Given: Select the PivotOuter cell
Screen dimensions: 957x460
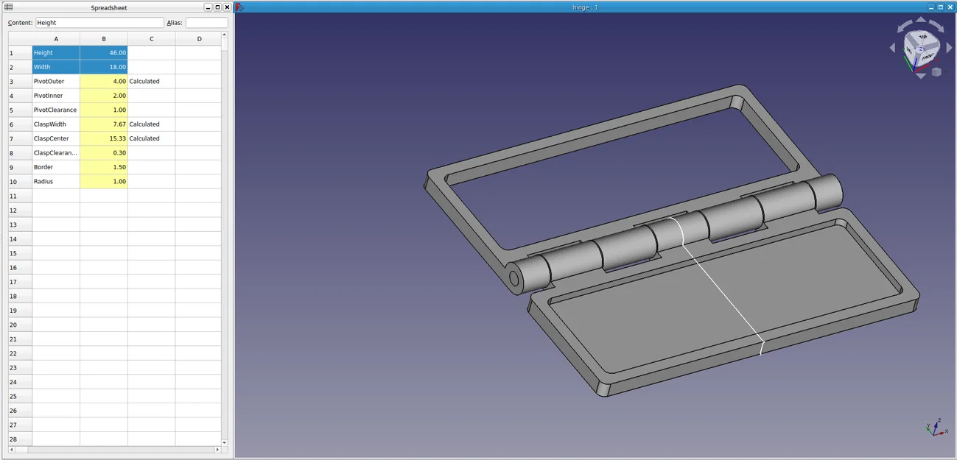Looking at the screenshot, I should click(56, 81).
